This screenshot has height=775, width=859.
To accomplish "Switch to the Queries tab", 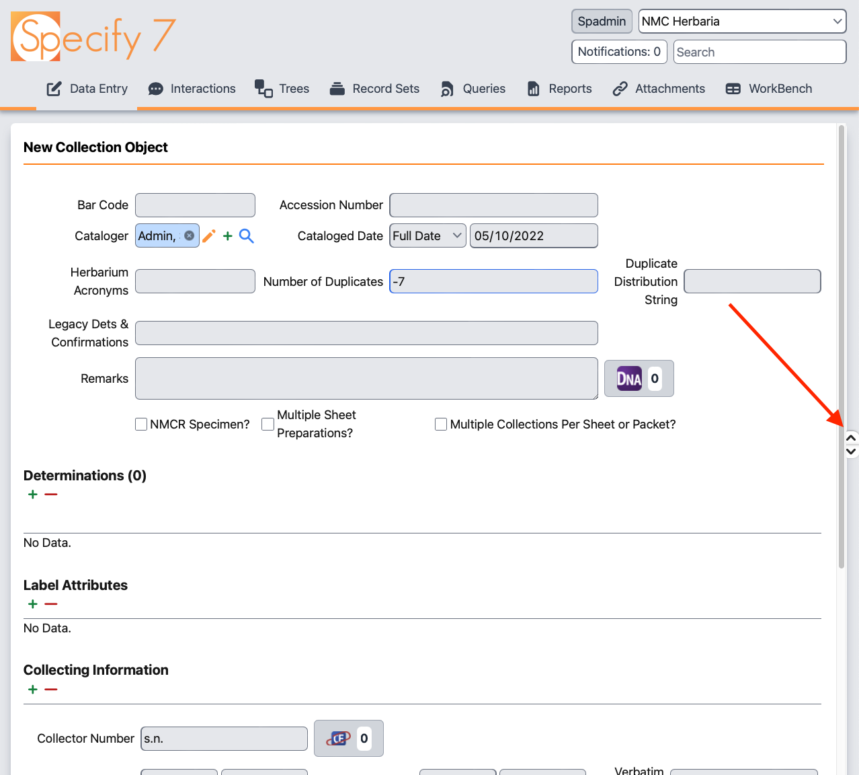I will [473, 88].
